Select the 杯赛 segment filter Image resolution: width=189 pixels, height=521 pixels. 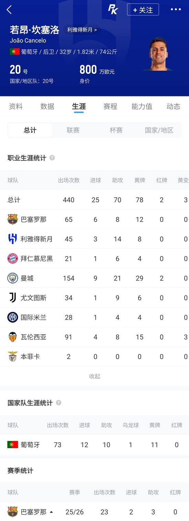(116, 130)
